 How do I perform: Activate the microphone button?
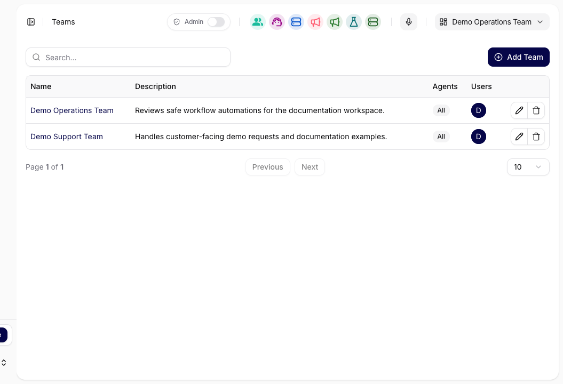coord(409,22)
